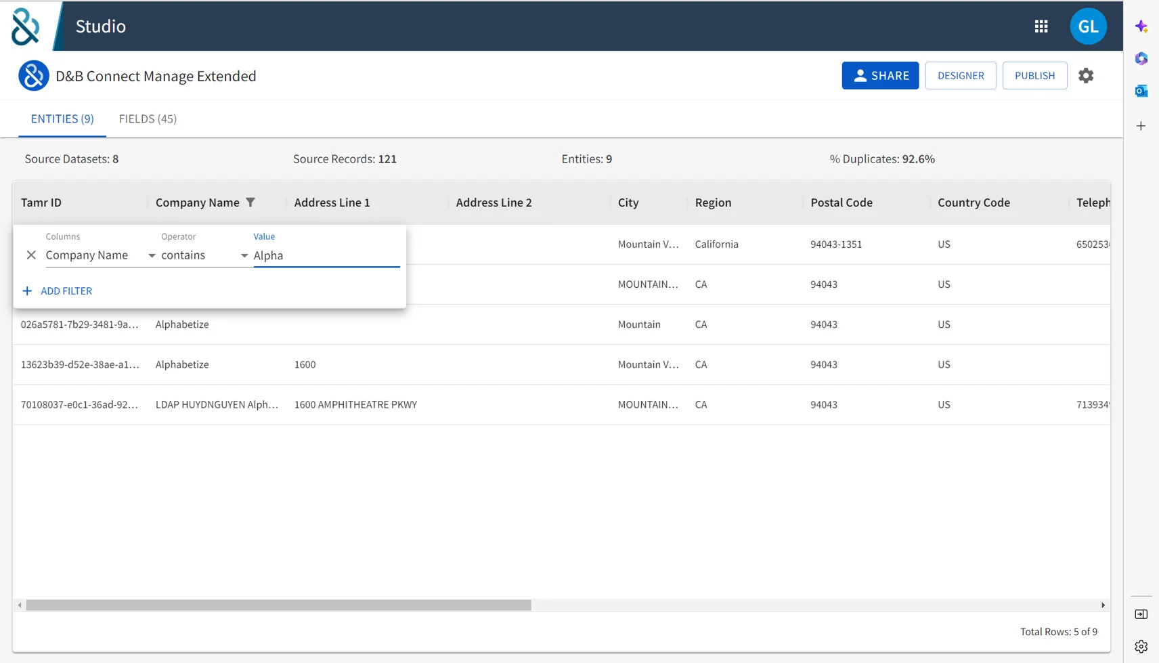Click the Share button
The height and width of the screenshot is (663, 1159).
[x=880, y=76]
